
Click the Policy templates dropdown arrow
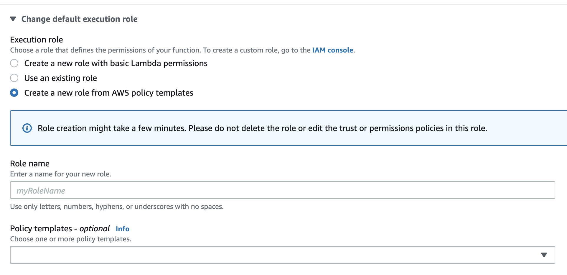pyautogui.click(x=544, y=255)
